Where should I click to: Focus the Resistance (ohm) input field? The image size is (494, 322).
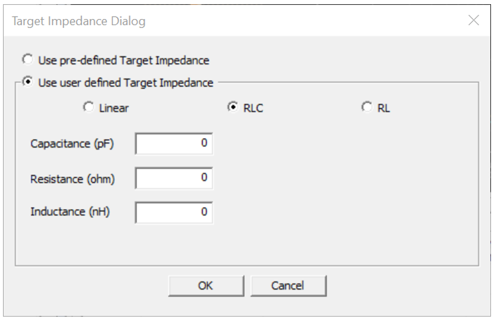174,177
